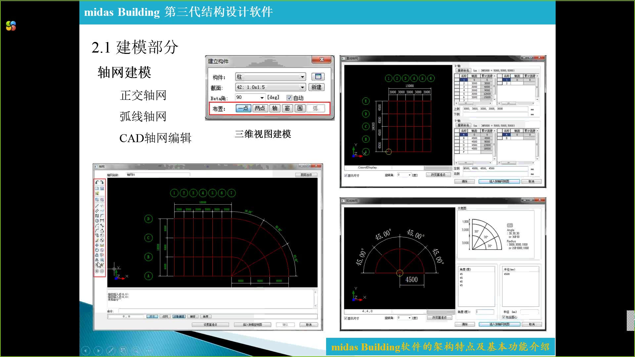Open the Beta角 dropdown showing 90
This screenshot has width=635, height=357.
[250, 98]
